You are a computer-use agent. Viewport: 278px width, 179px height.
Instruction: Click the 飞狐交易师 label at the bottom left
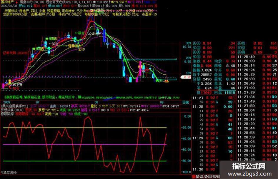(8, 172)
